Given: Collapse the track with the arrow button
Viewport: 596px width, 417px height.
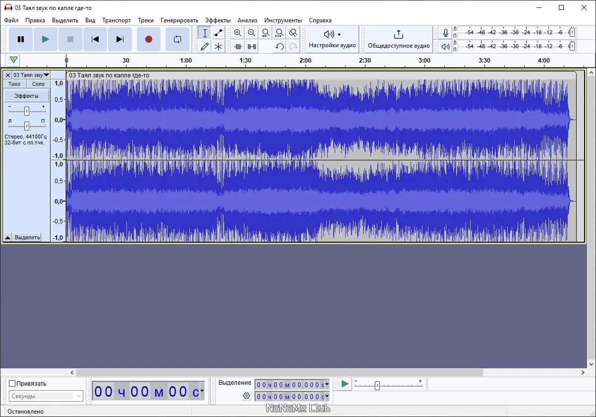Looking at the screenshot, I should pyautogui.click(x=7, y=237).
